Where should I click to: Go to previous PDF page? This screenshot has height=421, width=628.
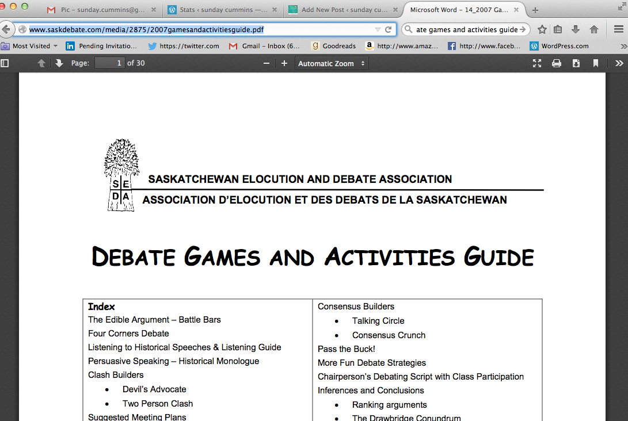[x=41, y=63]
